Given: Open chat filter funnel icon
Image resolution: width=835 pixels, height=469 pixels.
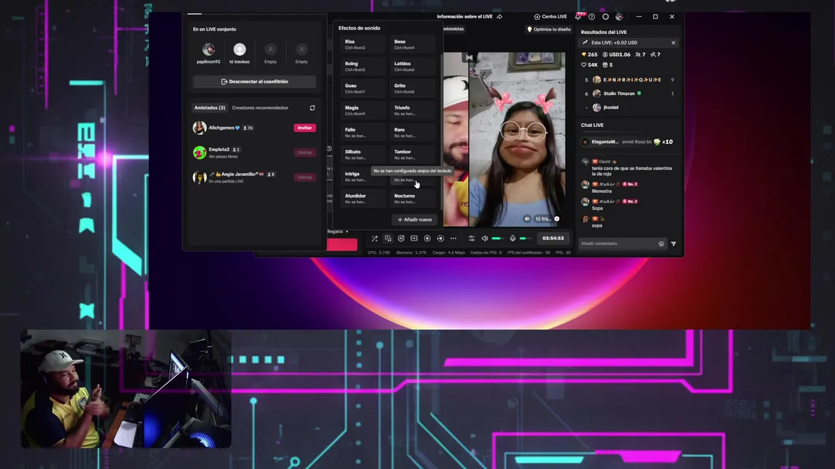Looking at the screenshot, I should click(x=673, y=244).
